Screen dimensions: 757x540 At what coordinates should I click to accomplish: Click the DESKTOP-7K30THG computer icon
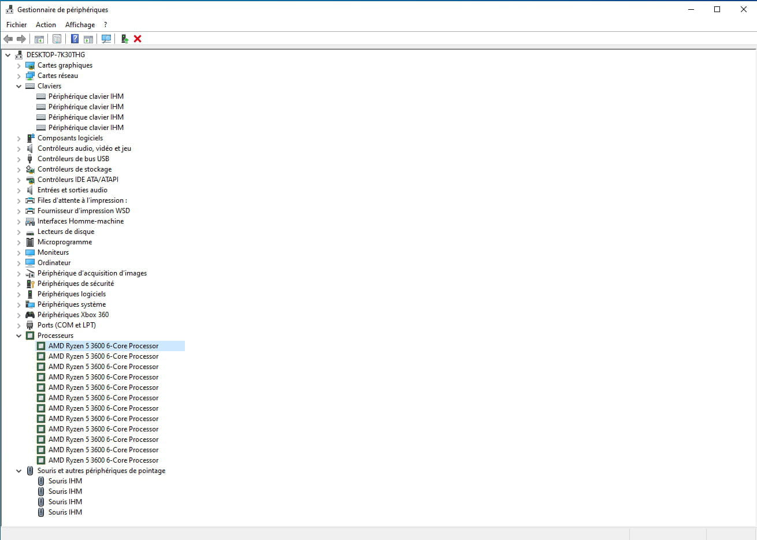(18, 55)
